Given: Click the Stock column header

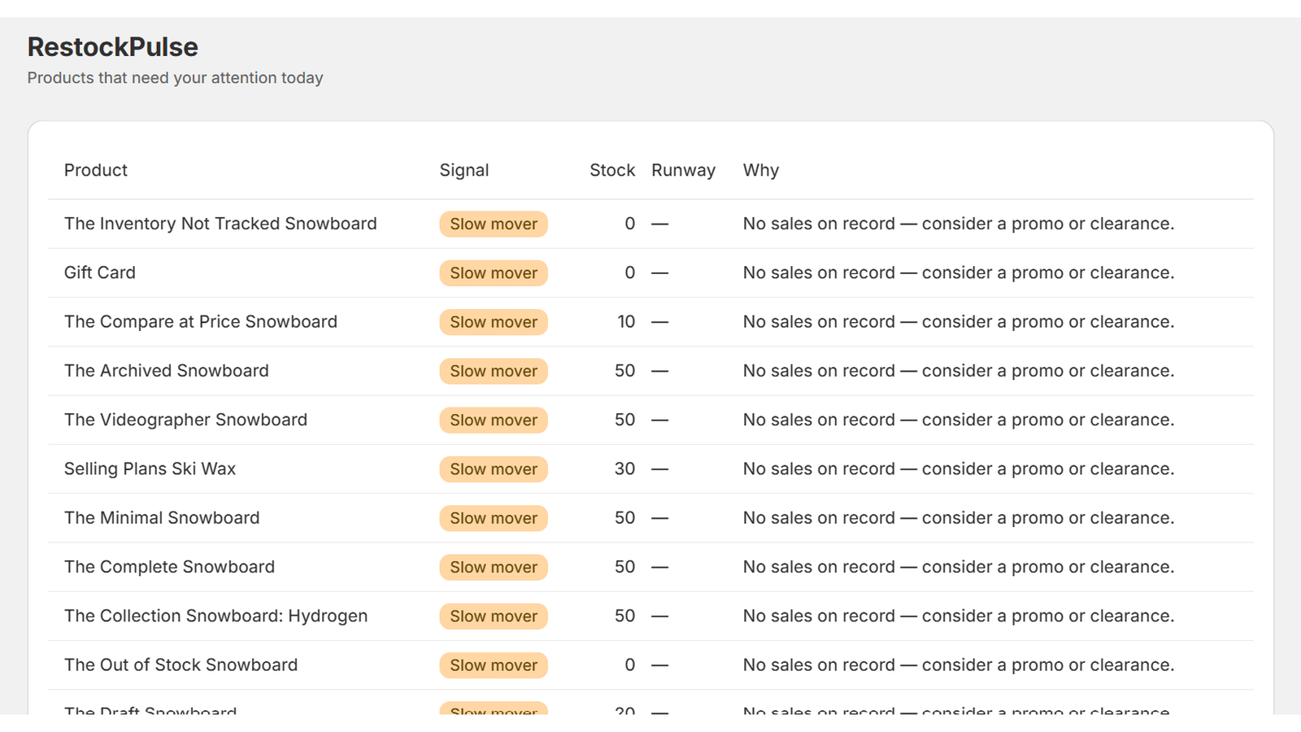Looking at the screenshot, I should (x=612, y=170).
